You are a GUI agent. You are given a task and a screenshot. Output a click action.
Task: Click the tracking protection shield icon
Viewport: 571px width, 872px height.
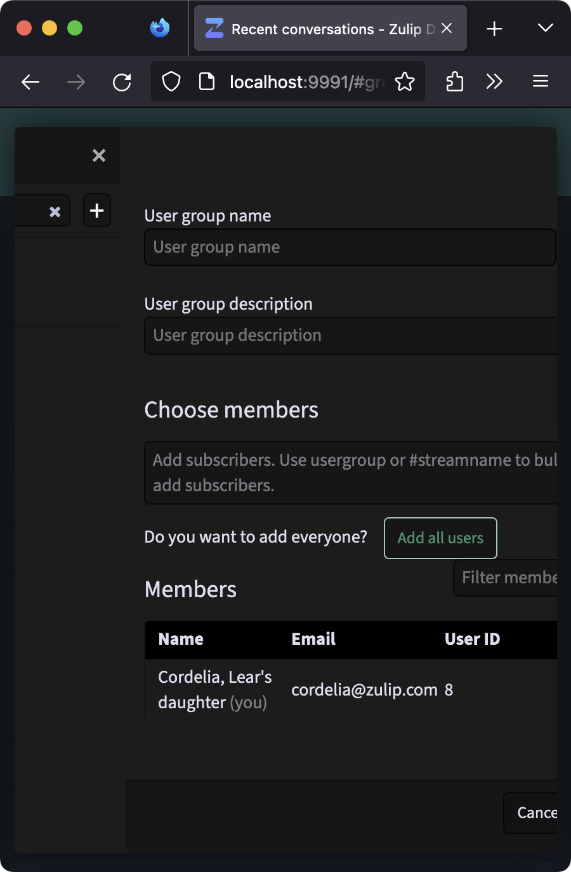click(171, 81)
